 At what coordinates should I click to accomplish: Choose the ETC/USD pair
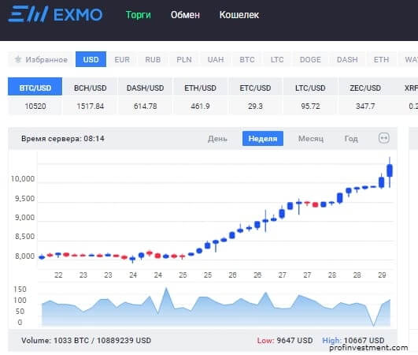255,88
